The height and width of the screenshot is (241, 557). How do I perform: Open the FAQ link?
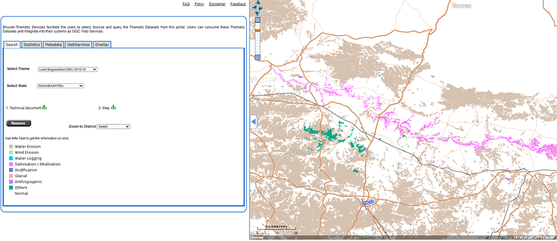tap(186, 4)
